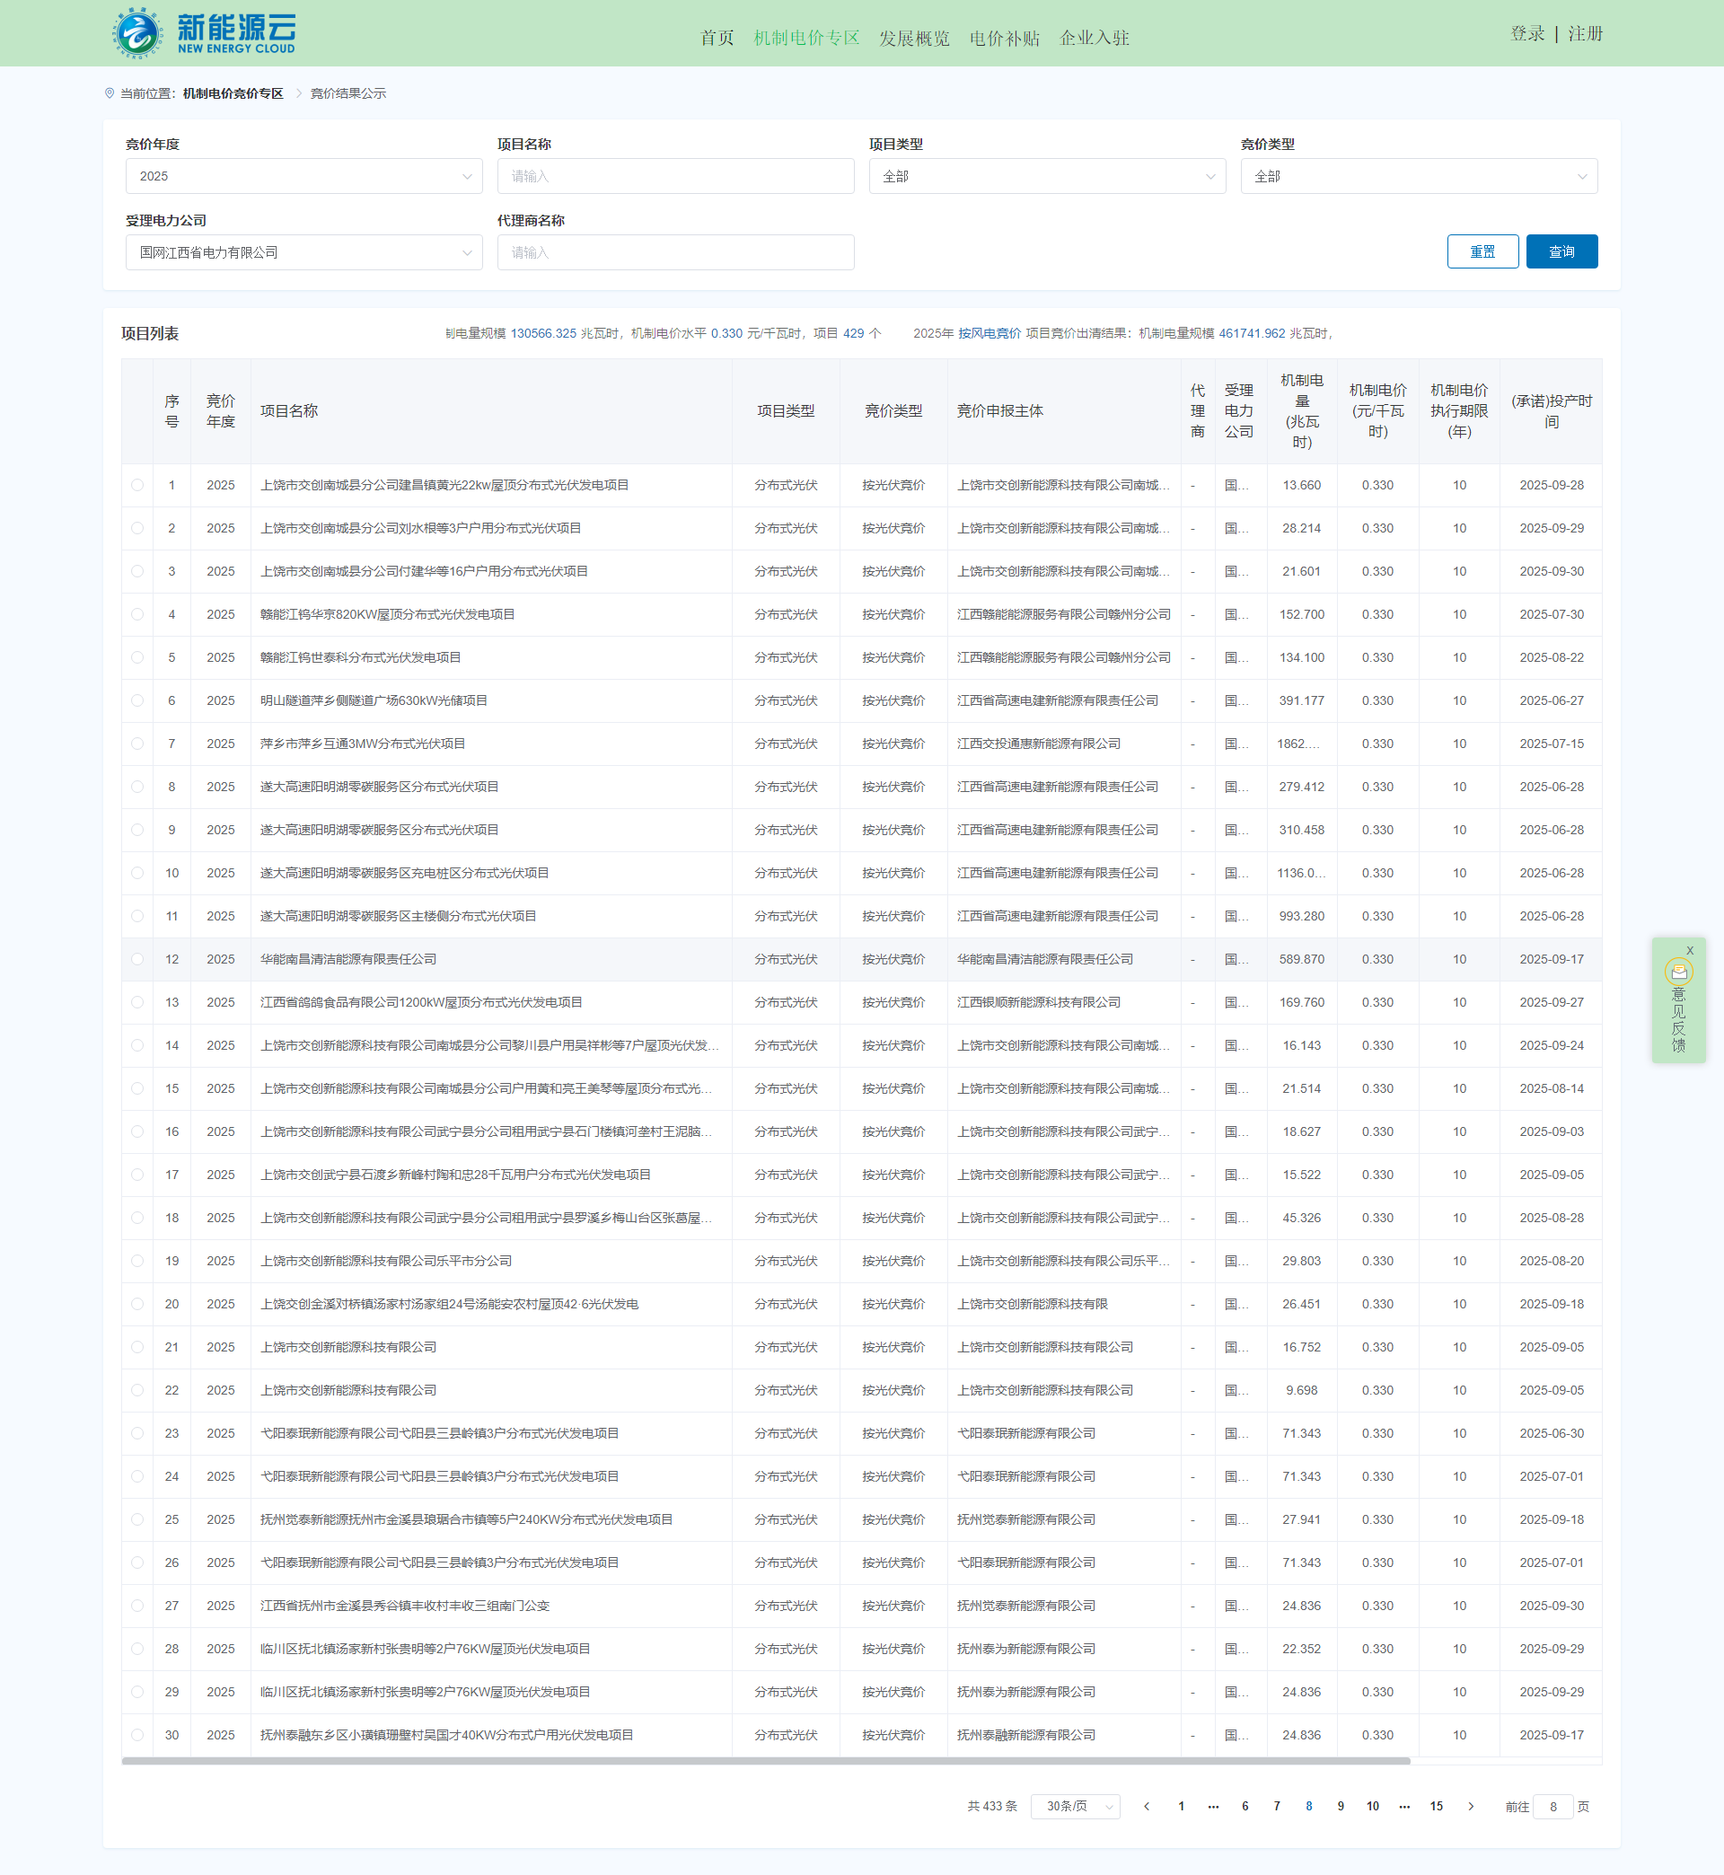This screenshot has width=1724, height=1875.
Task: Close the feedback widget with X
Action: tap(1690, 951)
